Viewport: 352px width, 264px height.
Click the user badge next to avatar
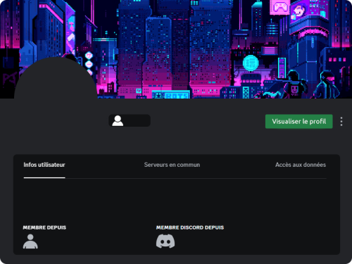(130, 120)
